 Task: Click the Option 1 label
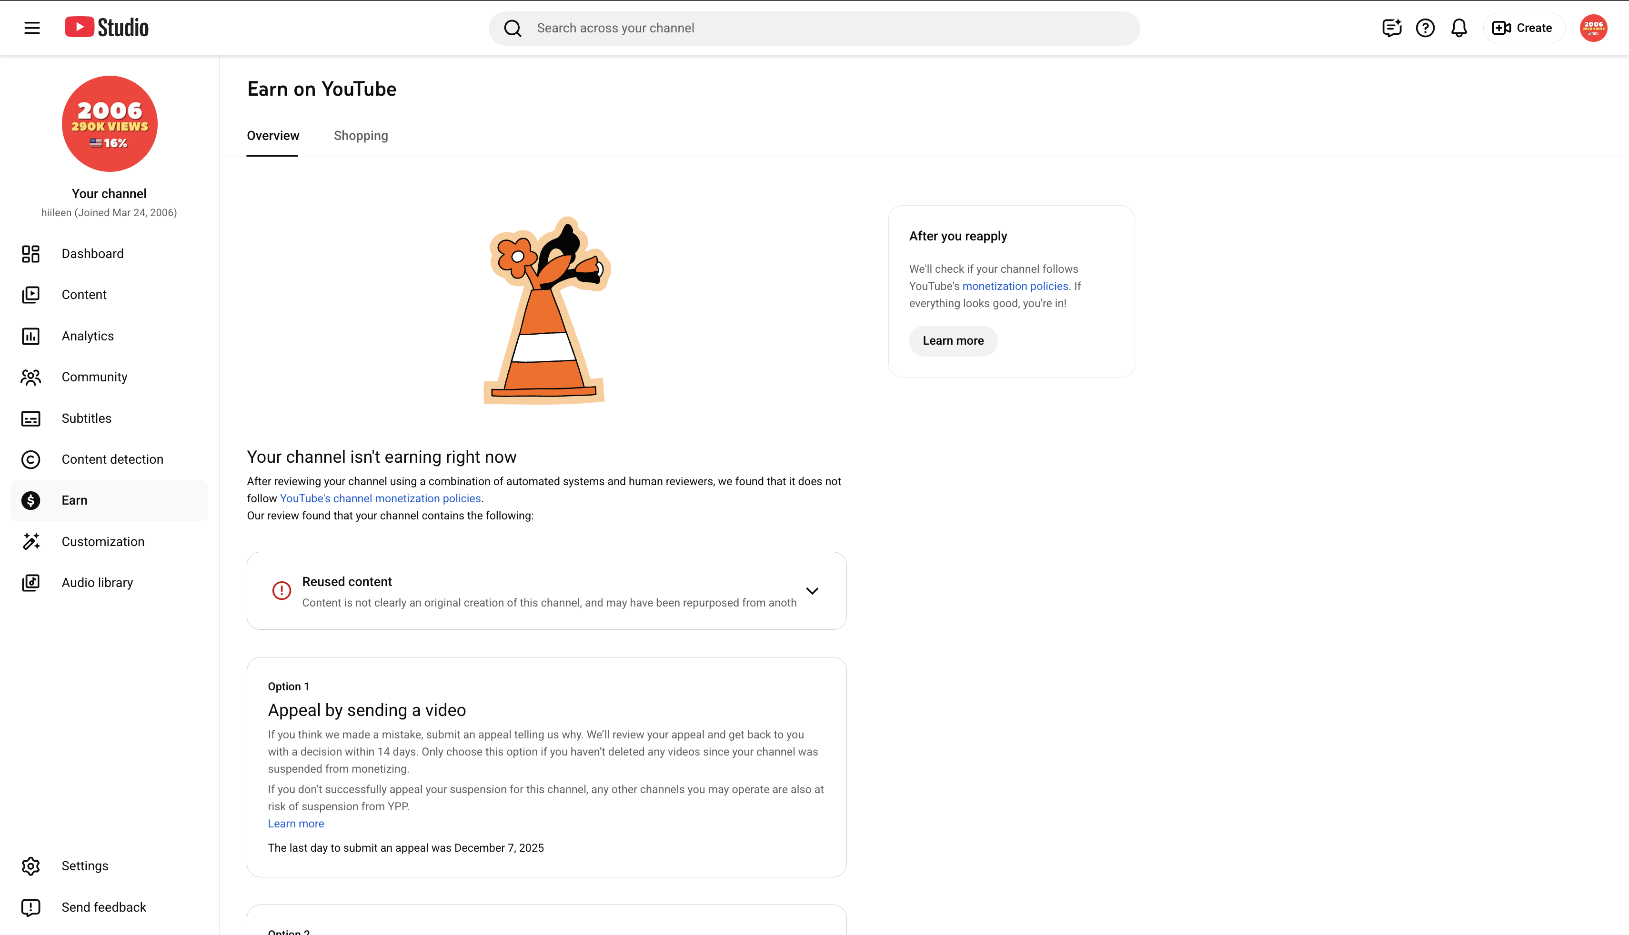tap(289, 686)
